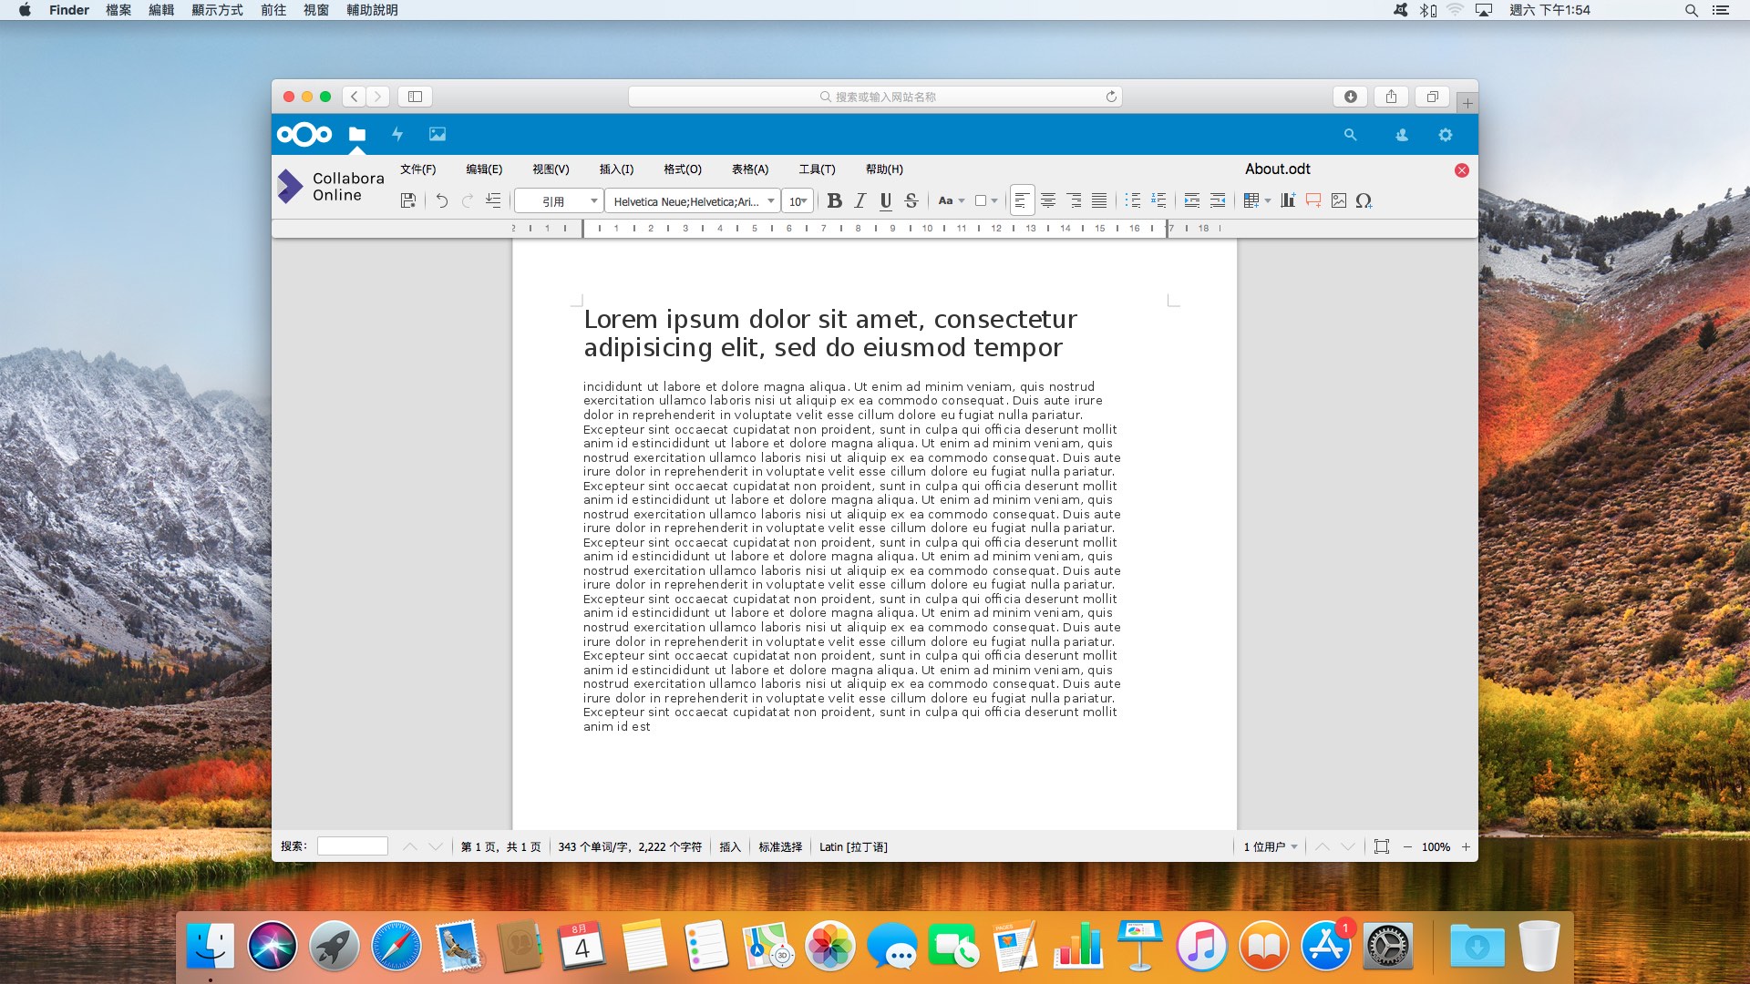This screenshot has width=1750, height=984.
Task: Toggle Italic text style
Action: [x=860, y=200]
